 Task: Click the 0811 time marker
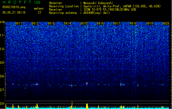[19, 23]
